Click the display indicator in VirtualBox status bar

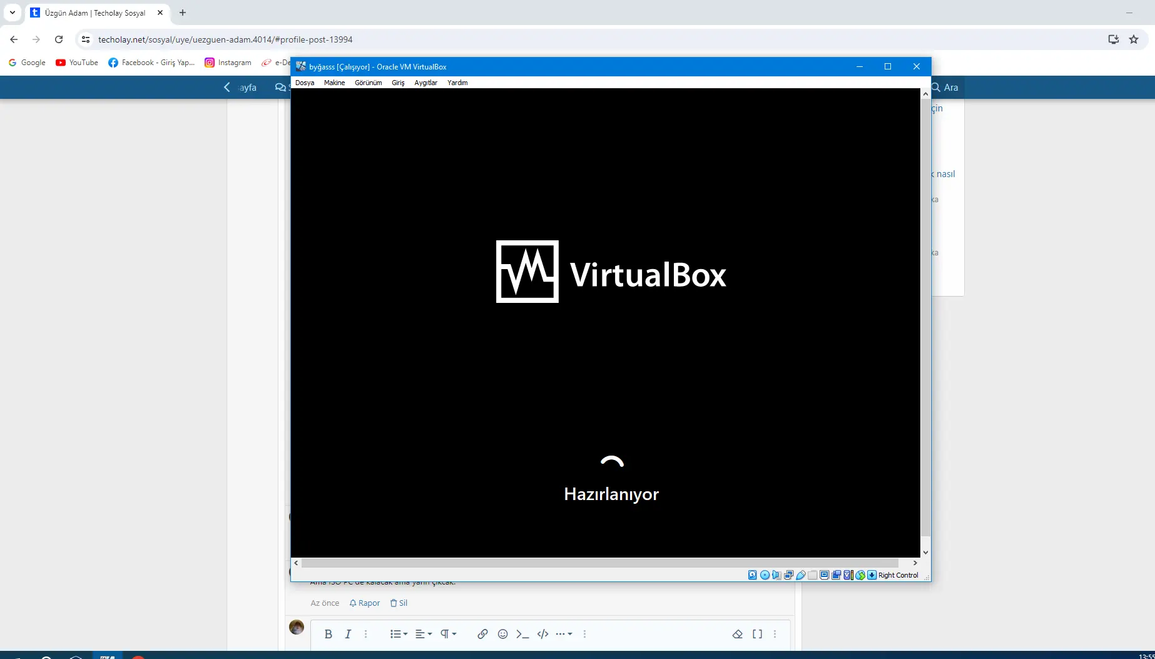[x=824, y=575]
